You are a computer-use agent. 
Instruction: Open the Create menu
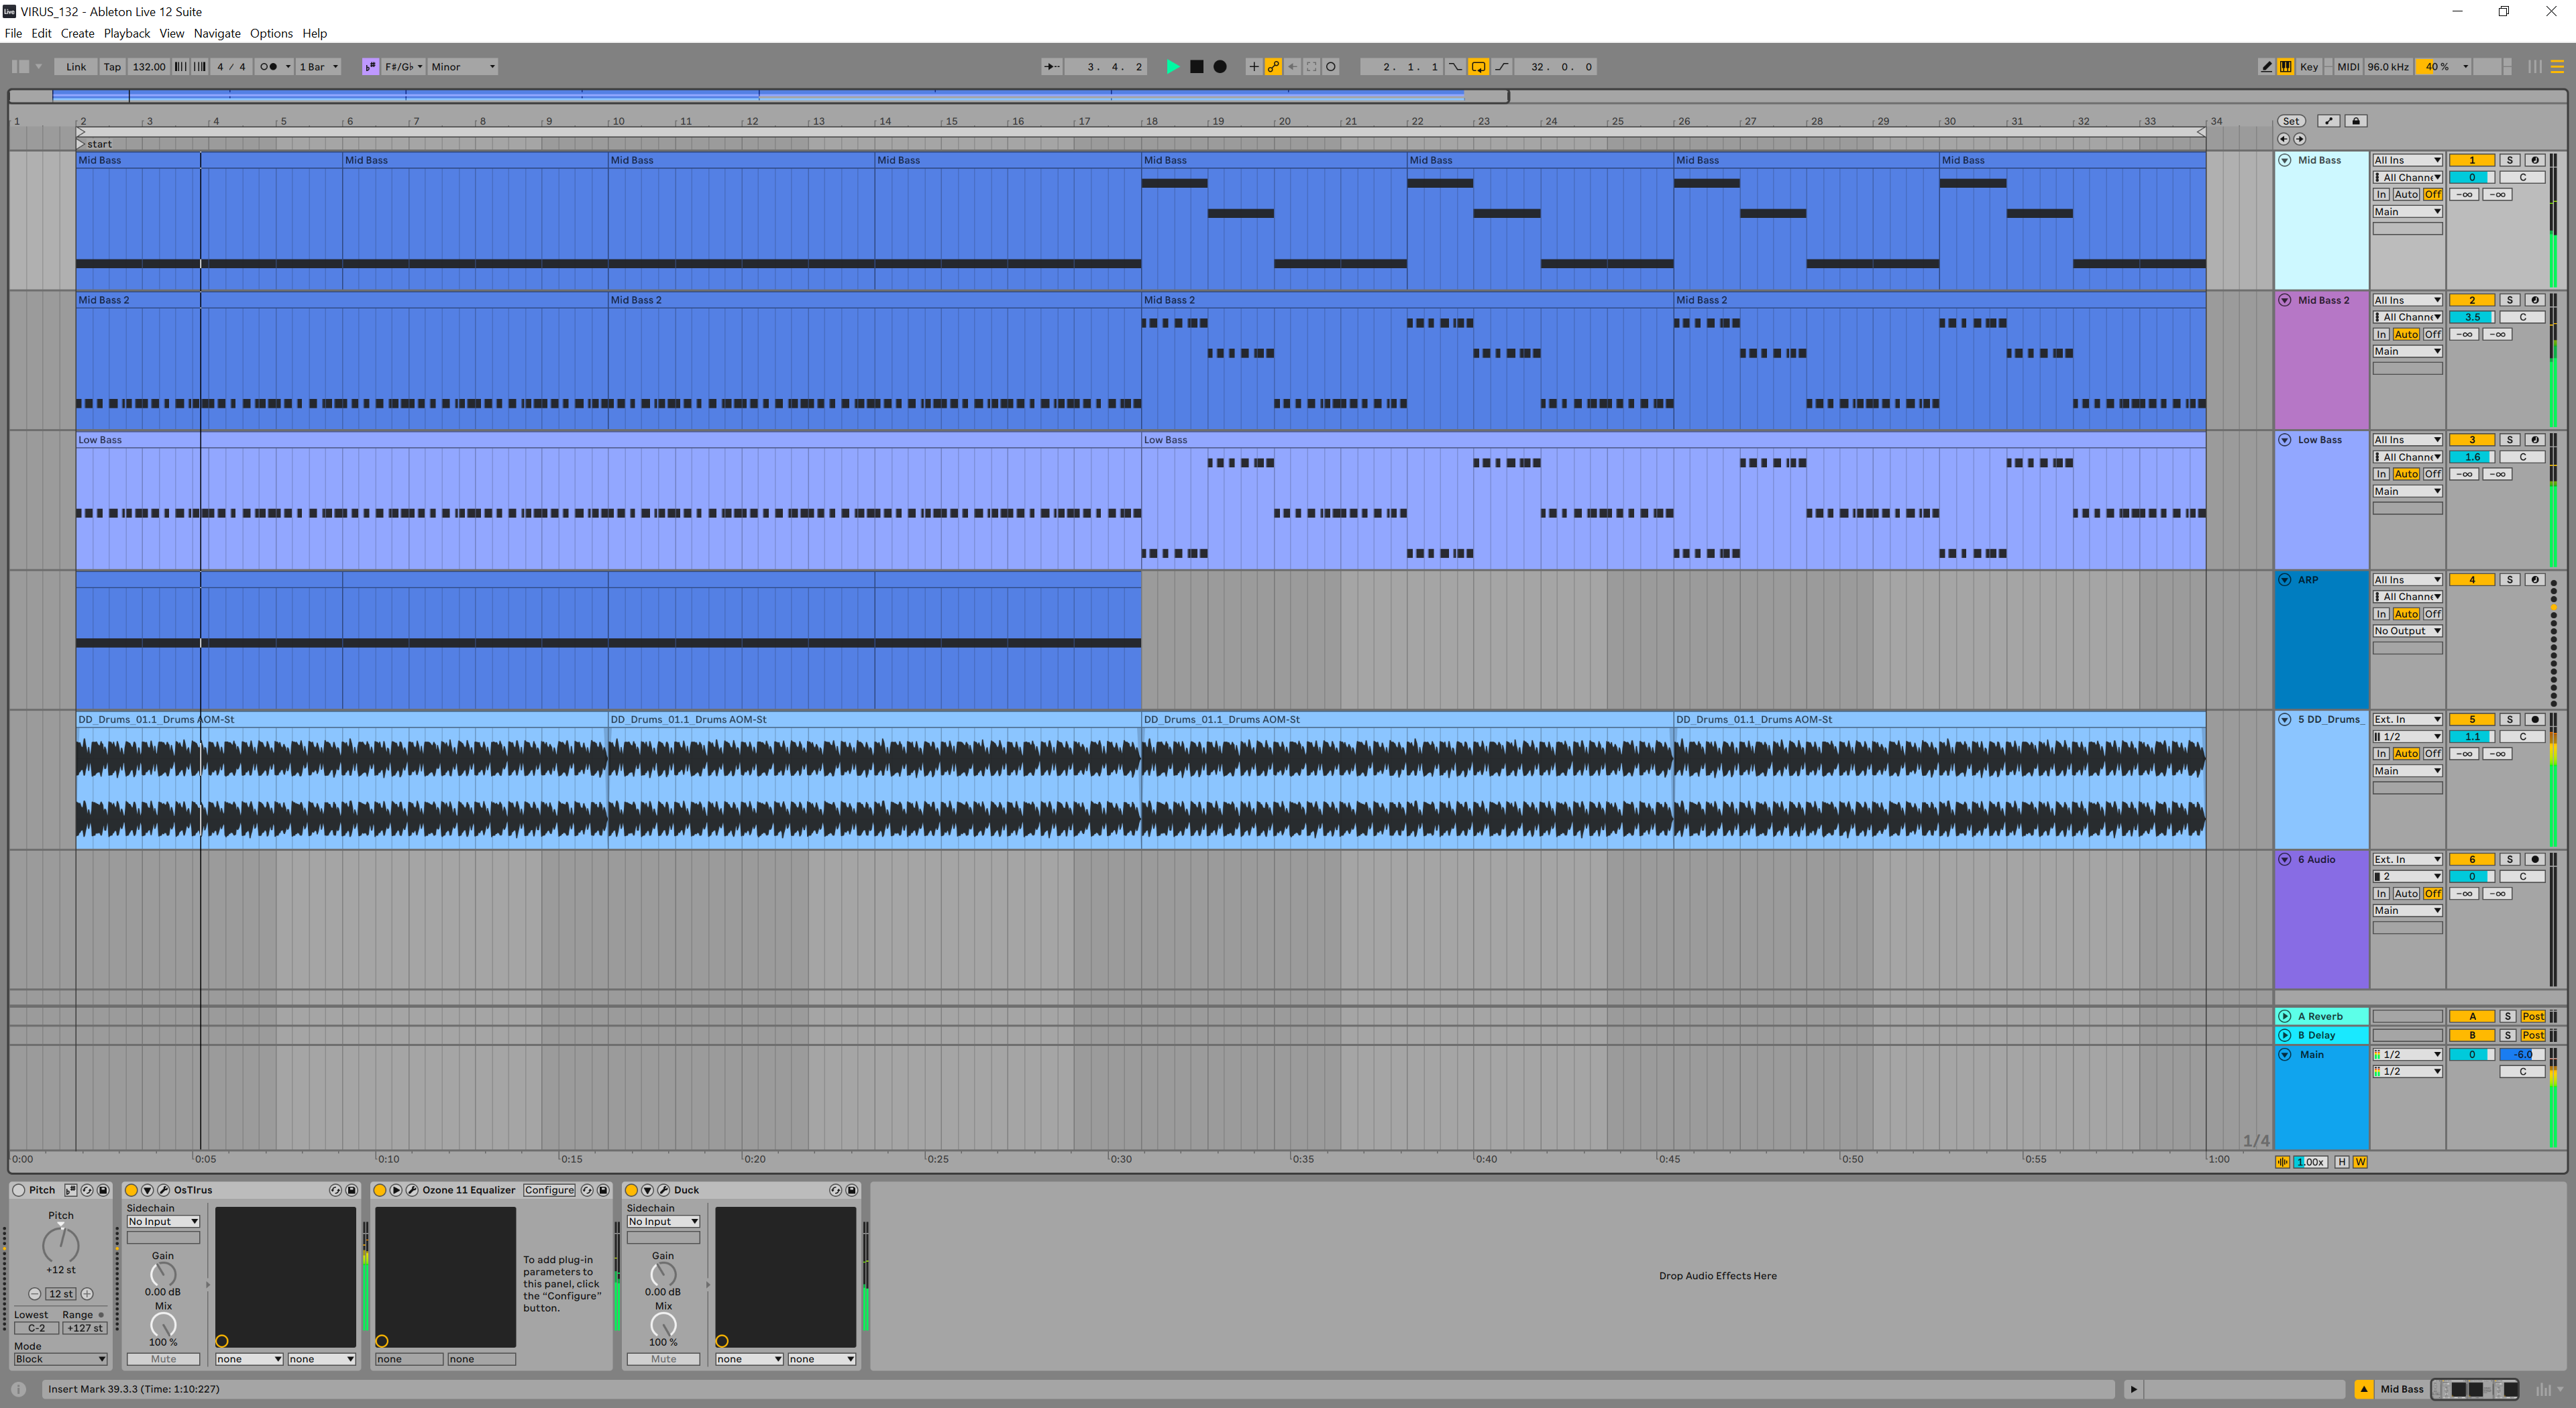tap(77, 33)
